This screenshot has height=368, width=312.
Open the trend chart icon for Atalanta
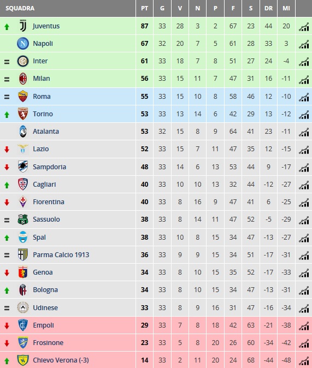pos(304,132)
